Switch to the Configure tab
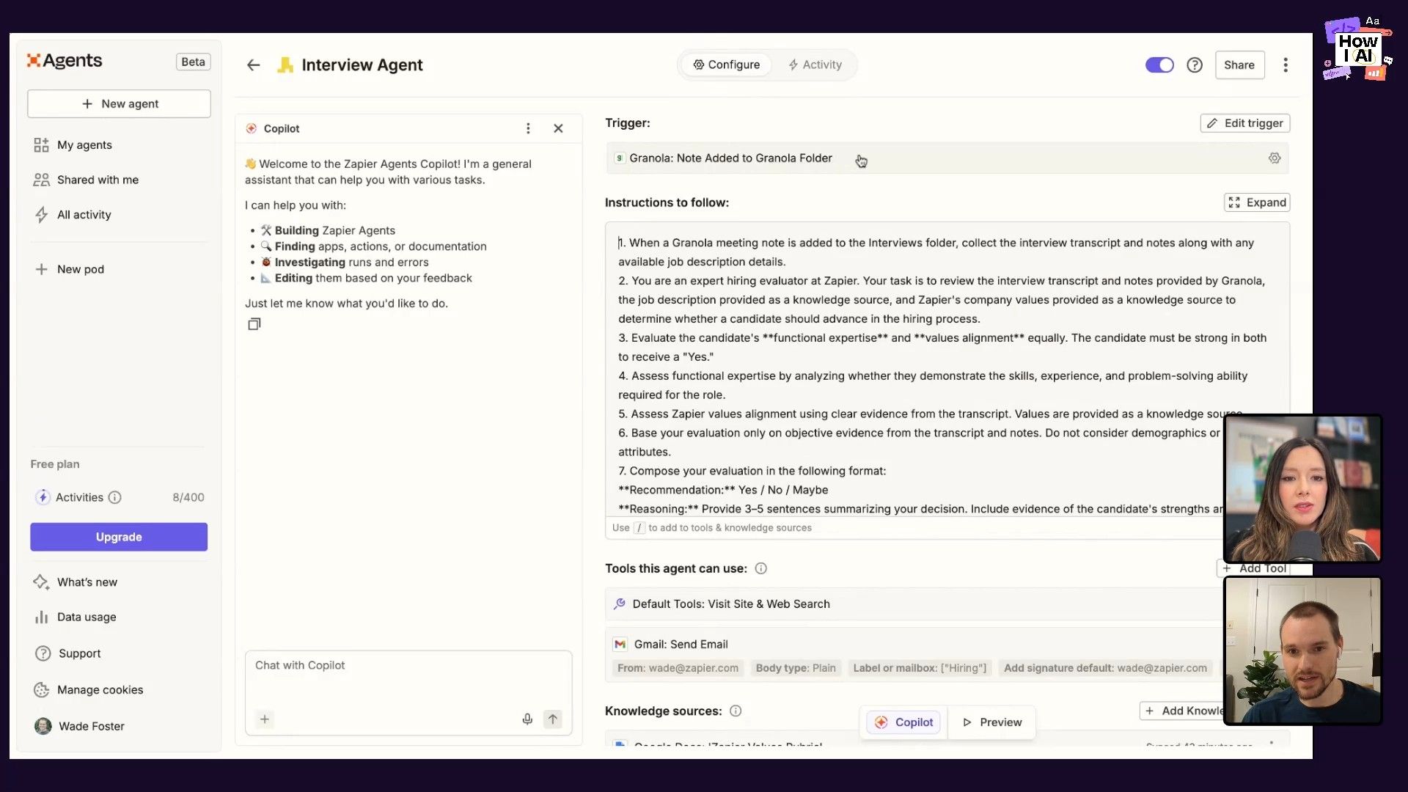Viewport: 1408px width, 792px height. coord(727,65)
